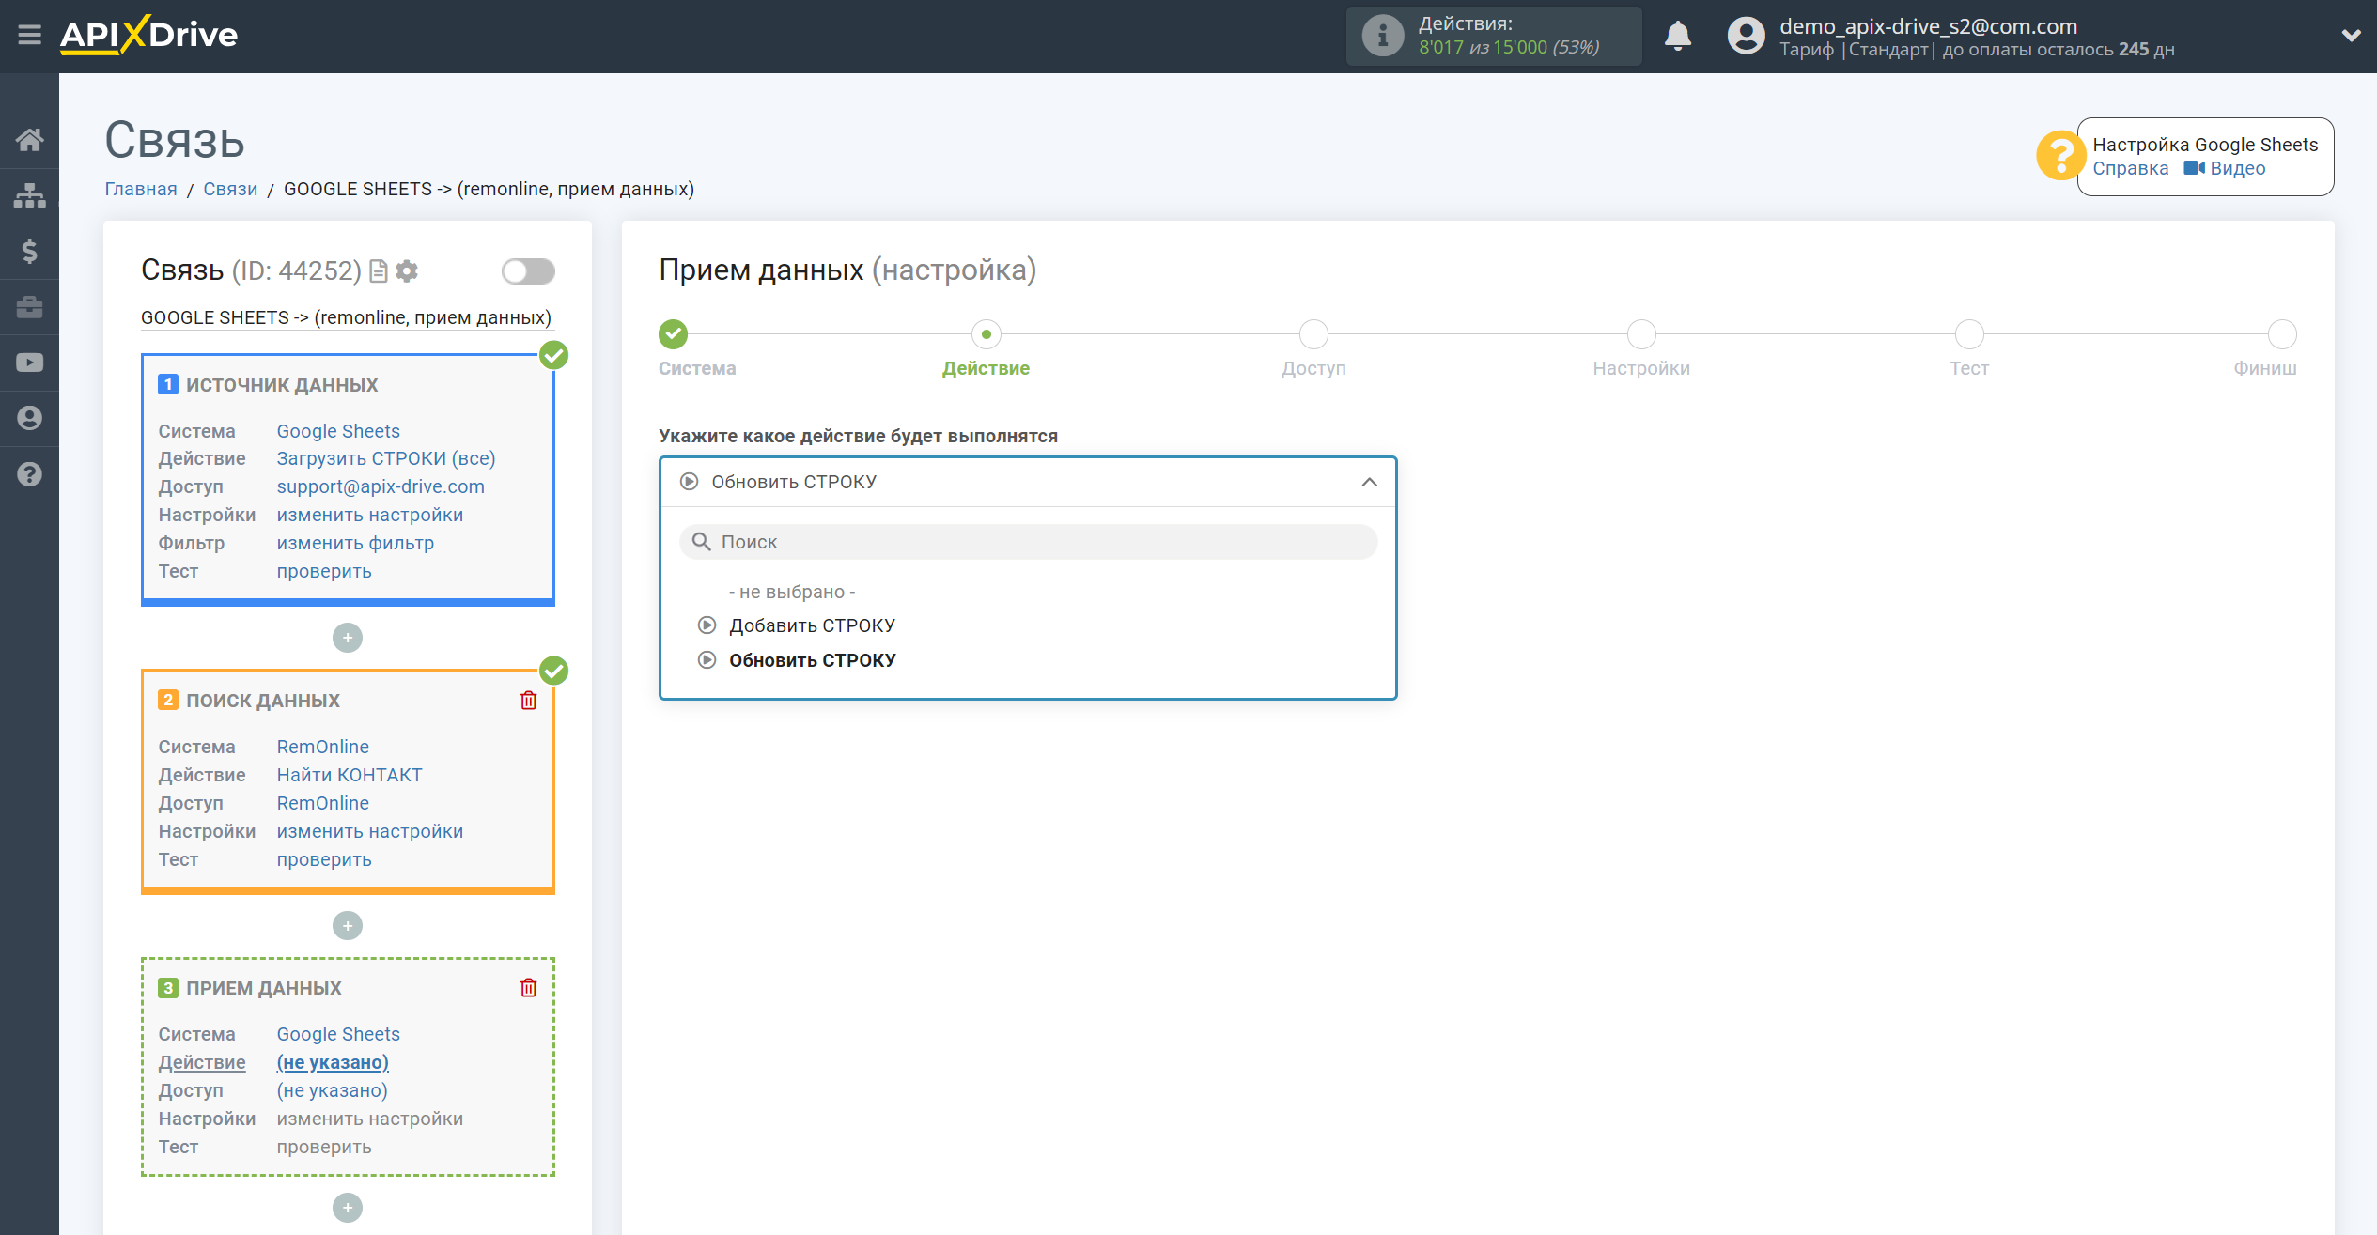Image resolution: width=2377 pixels, height=1235 pixels.
Task: Collapse the action dropdown Обновить СТРОКУ
Action: click(1028, 482)
